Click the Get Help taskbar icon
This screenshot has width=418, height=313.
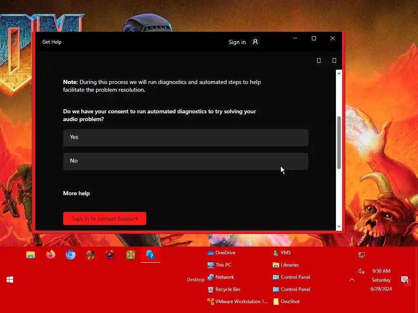[x=151, y=255]
